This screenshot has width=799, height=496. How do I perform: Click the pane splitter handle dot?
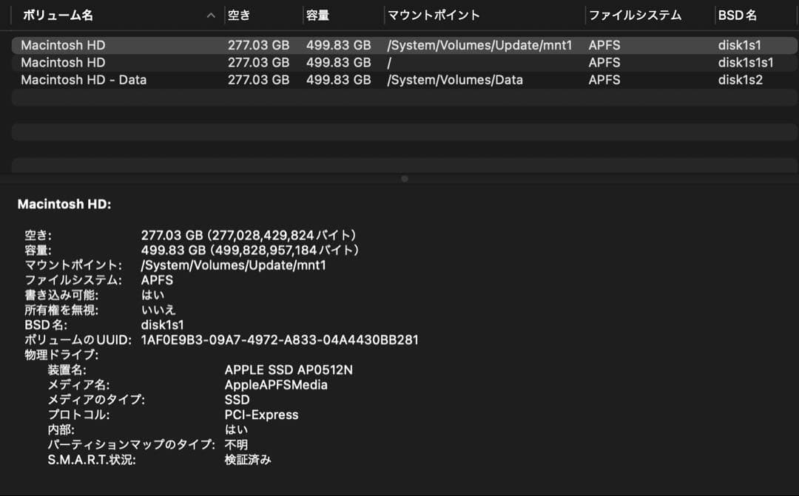click(404, 178)
